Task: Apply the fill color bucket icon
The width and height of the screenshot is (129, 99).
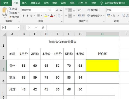Action: pyautogui.click(x=46, y=16)
